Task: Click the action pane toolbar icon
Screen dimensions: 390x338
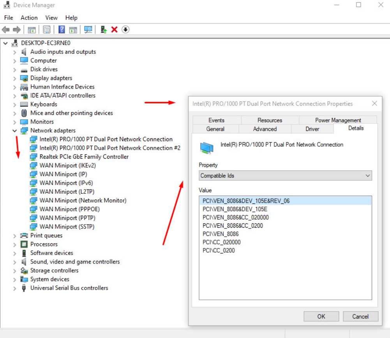Action: [73, 30]
